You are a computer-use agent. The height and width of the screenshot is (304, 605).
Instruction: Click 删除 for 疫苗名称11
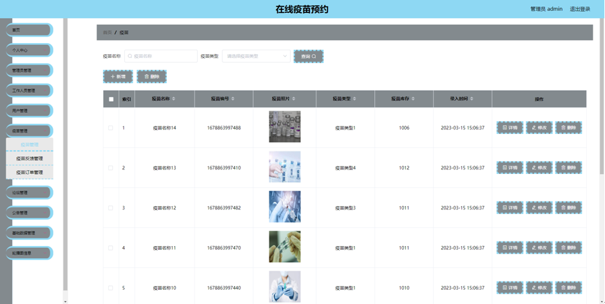(x=568, y=248)
